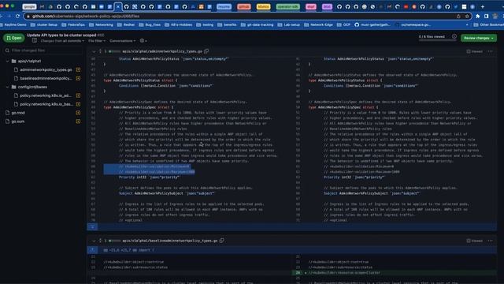Expand all lines in adminnetworkpolicy_types.go diff
504x284 pixels.
[x=100, y=51]
